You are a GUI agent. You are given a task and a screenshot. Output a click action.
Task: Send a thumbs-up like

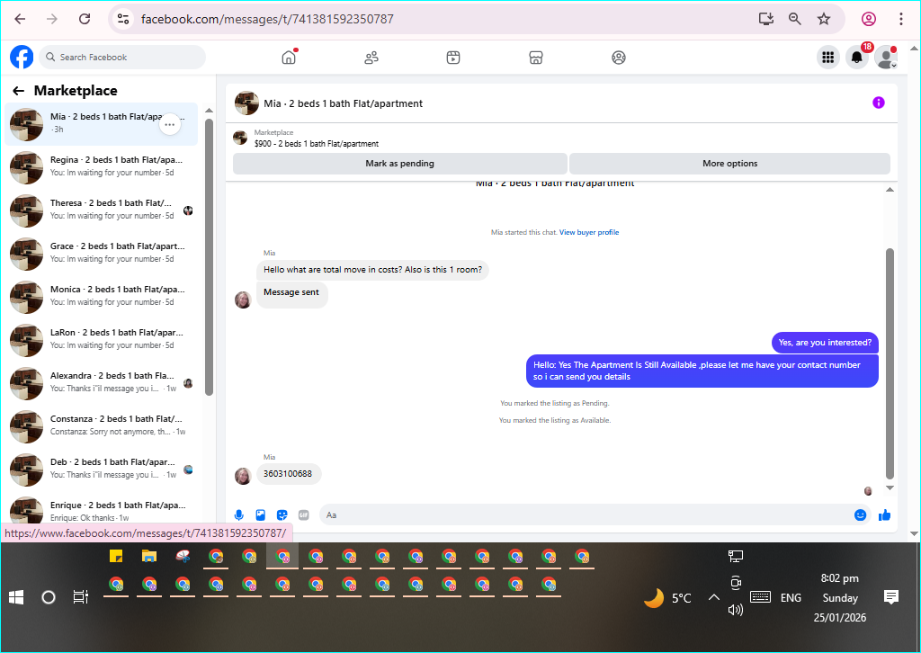pos(885,515)
